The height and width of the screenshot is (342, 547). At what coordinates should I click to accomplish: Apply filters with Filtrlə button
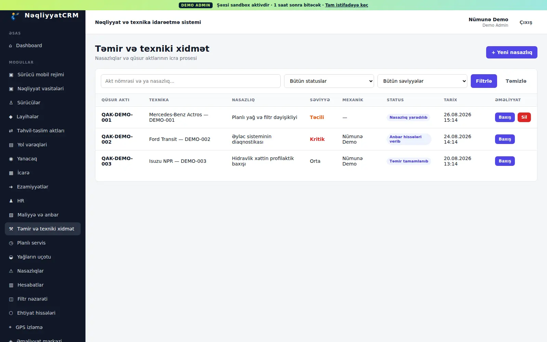(x=484, y=81)
